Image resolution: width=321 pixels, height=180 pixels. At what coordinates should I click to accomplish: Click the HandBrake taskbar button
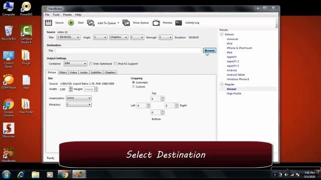click(79, 174)
